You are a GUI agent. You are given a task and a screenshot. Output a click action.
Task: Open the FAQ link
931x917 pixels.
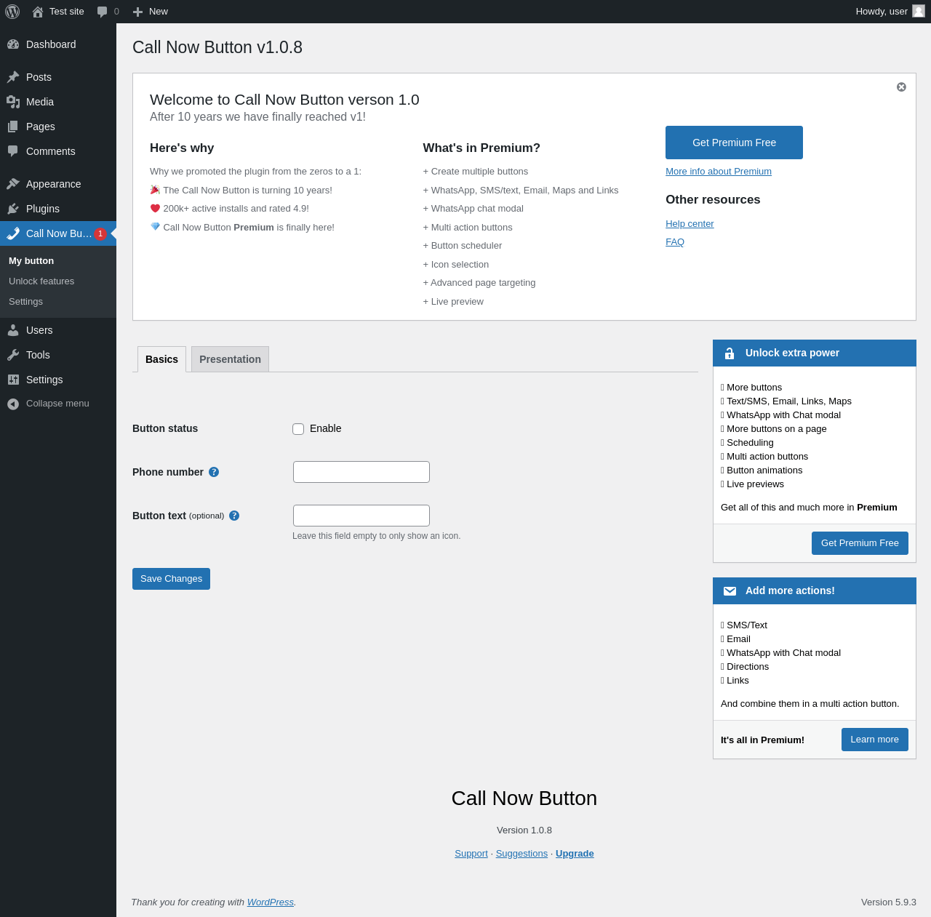point(675,242)
